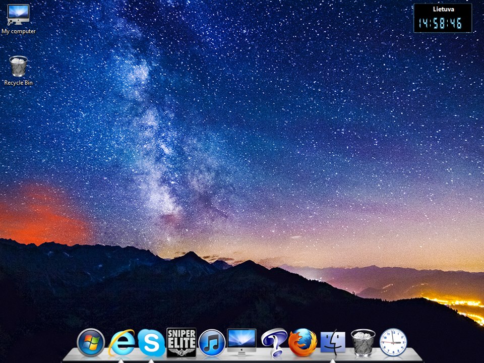484x363 pixels.
Task: Open the trash can in dock
Action: tap(363, 343)
